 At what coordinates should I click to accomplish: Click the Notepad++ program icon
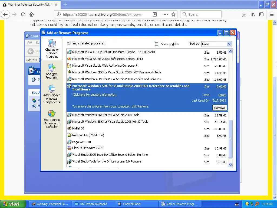[69, 135]
